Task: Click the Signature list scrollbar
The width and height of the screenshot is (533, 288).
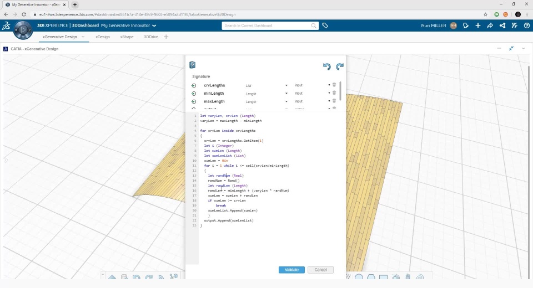Action: pos(340,91)
